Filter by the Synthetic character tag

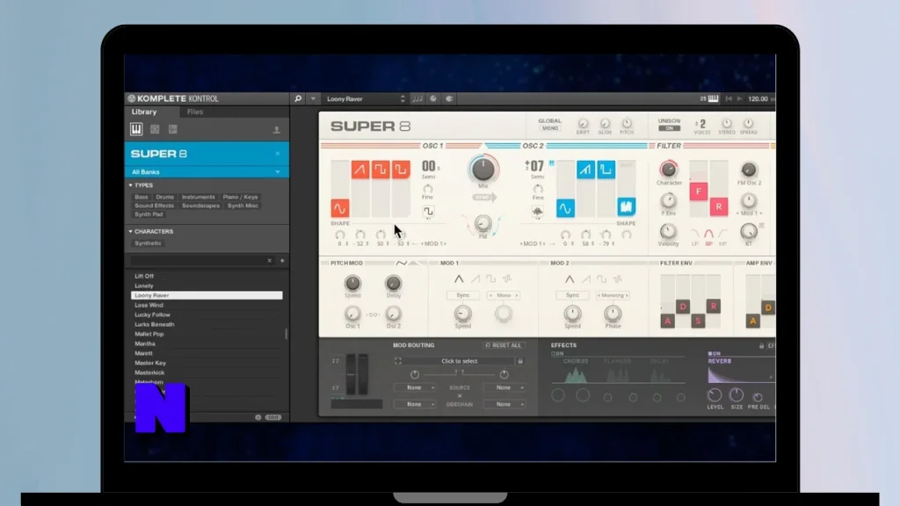click(x=148, y=243)
